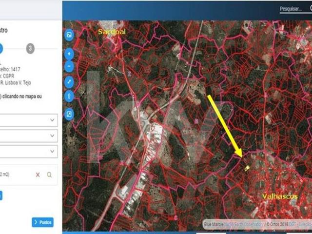Select the blue active wizard step circle
Screen dimensions: 312x234
coord(1,48)
